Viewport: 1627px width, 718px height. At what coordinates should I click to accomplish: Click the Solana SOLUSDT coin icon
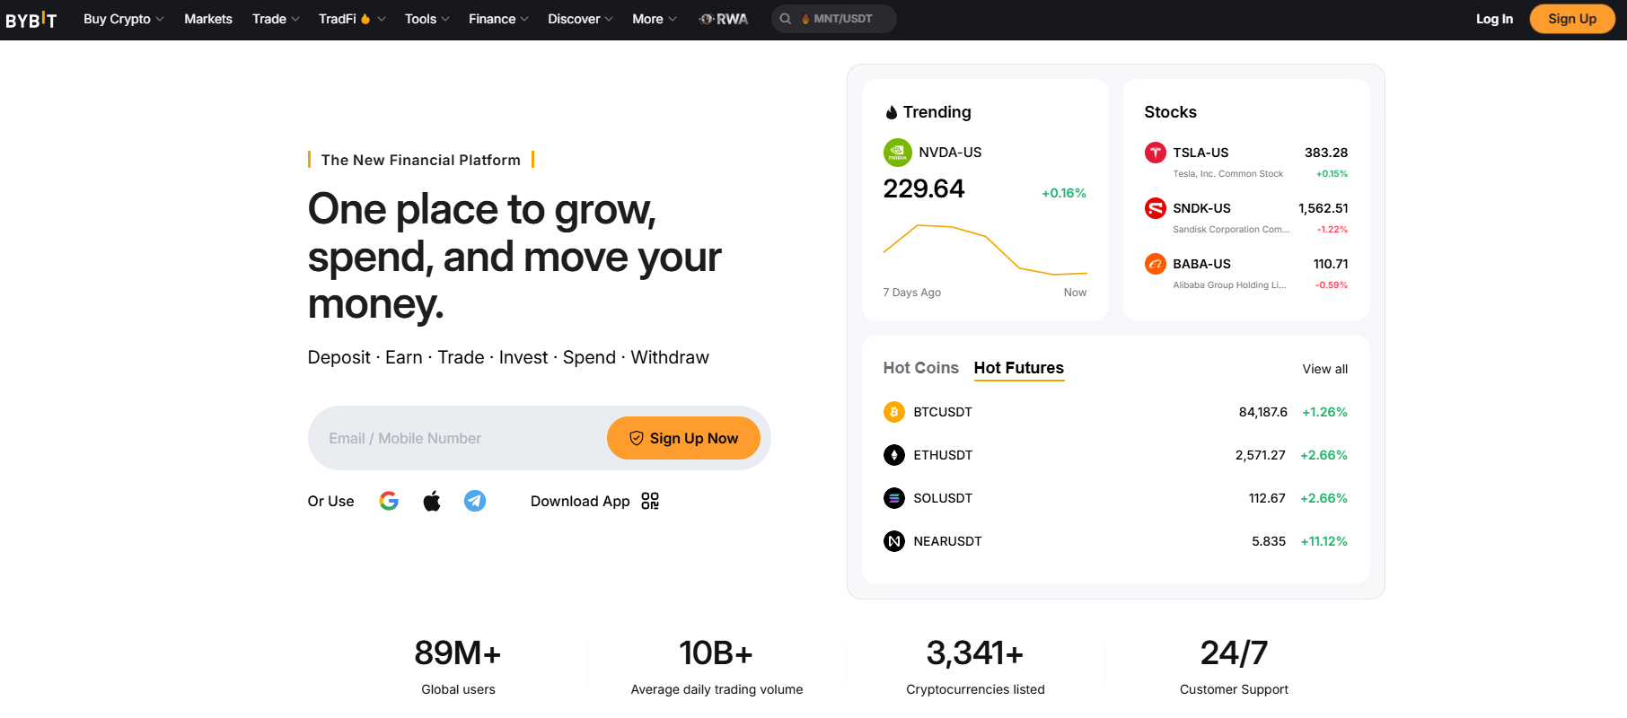pyautogui.click(x=894, y=498)
